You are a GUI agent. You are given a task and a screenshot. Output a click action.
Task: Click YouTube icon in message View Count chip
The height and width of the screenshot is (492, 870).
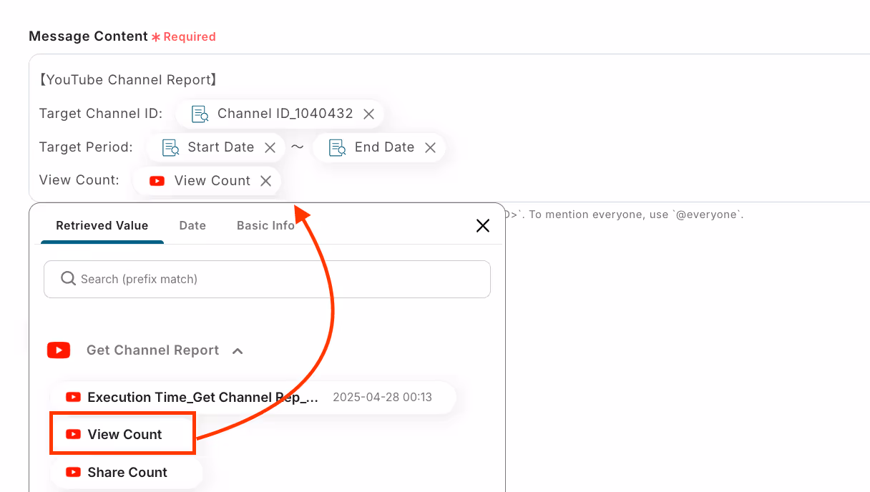(x=157, y=181)
